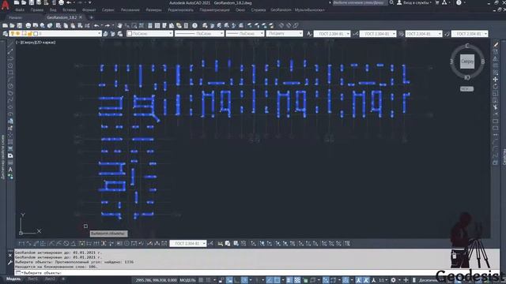Click the Table Style icon

401,33
